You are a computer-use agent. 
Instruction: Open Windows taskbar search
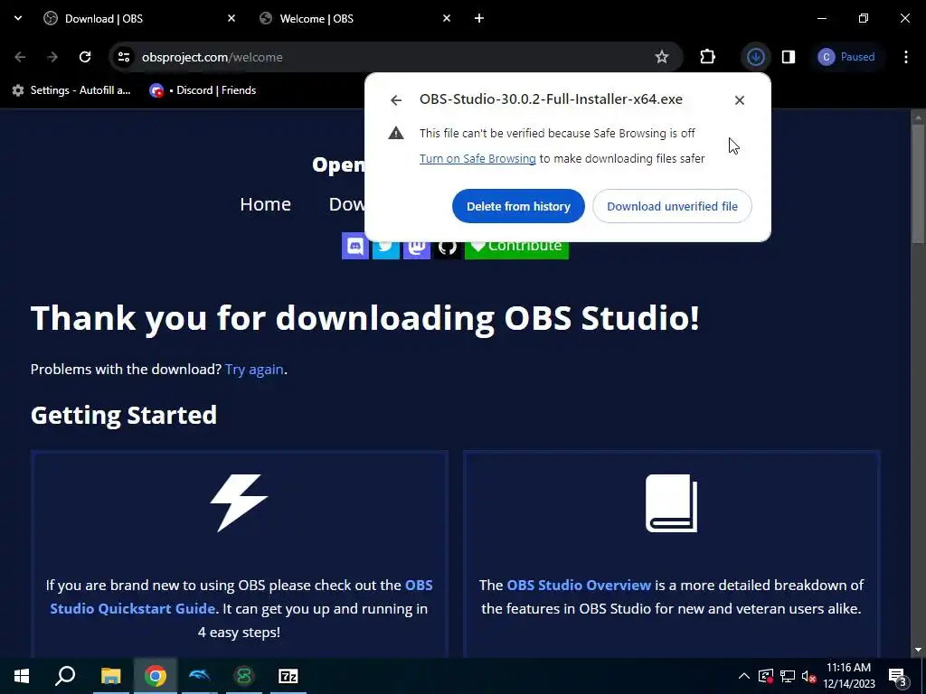[65, 676]
